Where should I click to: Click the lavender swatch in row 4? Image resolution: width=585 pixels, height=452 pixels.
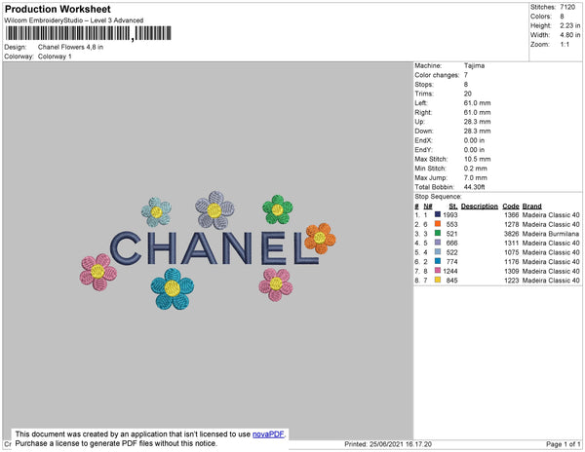pyautogui.click(x=438, y=243)
